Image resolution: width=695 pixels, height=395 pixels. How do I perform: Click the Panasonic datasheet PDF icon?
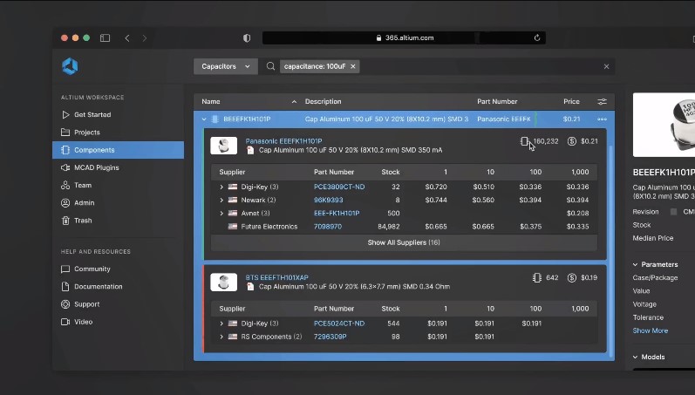point(250,150)
